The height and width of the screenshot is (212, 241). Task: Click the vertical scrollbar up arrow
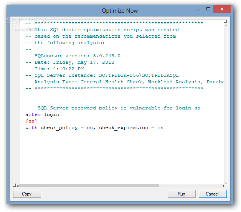pos(226,25)
